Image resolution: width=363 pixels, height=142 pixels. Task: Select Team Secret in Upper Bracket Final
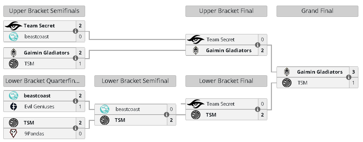coord(220,40)
